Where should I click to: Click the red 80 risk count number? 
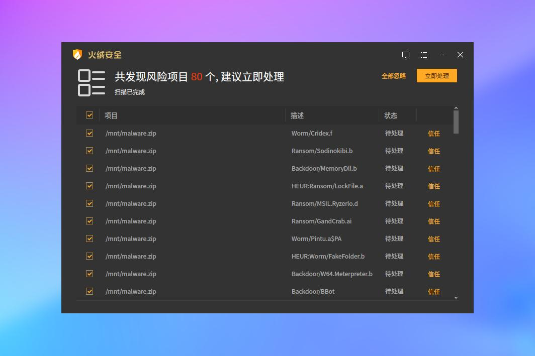[197, 77]
